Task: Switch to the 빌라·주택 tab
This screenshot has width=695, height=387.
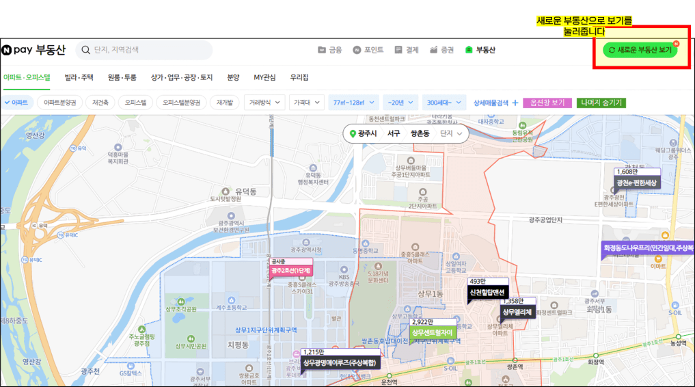Action: tap(79, 77)
